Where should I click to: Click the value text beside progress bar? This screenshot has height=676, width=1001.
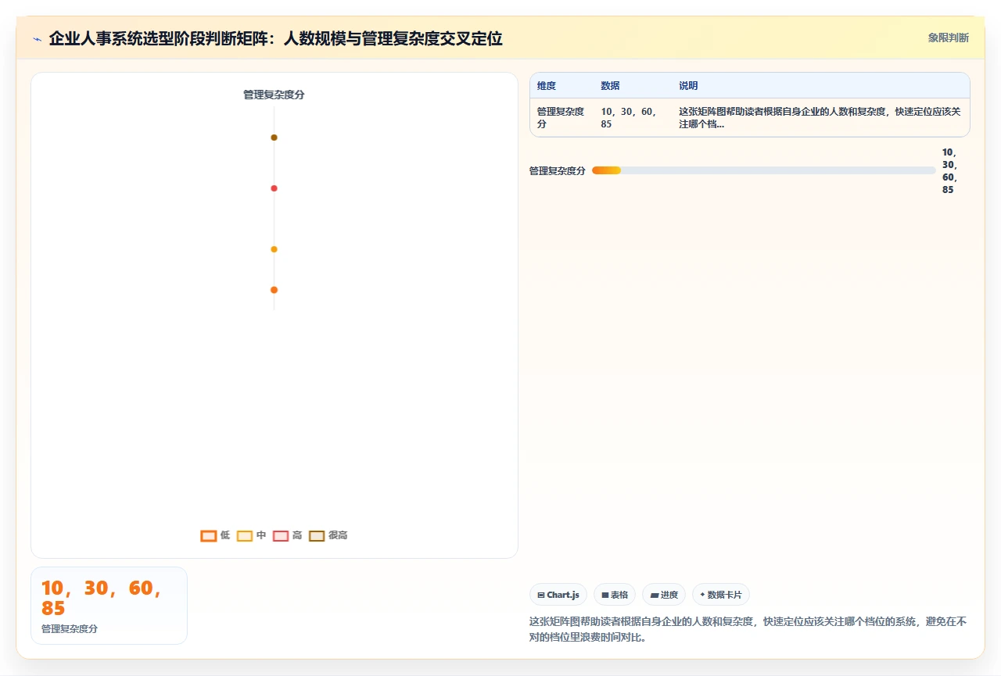click(x=950, y=170)
